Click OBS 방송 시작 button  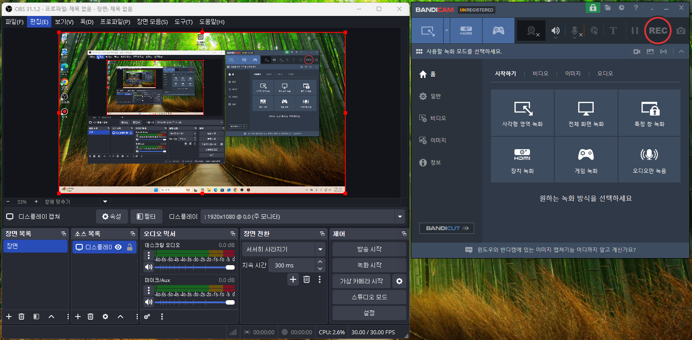point(369,249)
